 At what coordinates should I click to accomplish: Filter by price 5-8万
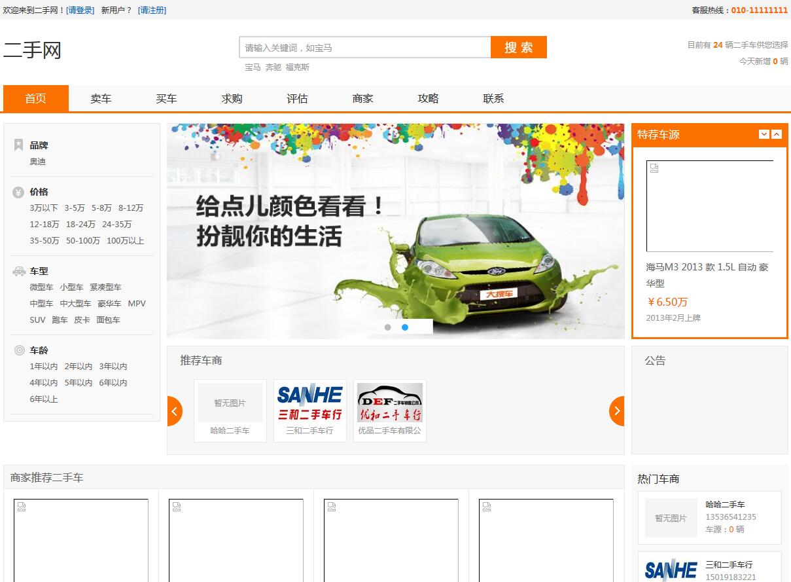101,208
